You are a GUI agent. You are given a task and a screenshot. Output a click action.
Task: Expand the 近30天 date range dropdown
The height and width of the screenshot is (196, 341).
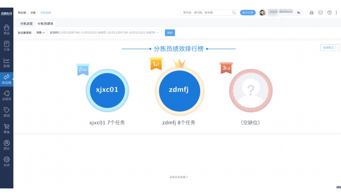pos(104,33)
